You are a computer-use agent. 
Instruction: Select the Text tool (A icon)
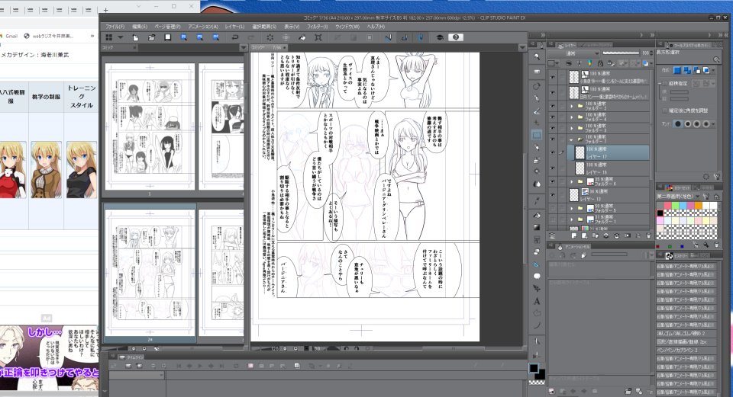point(537,301)
